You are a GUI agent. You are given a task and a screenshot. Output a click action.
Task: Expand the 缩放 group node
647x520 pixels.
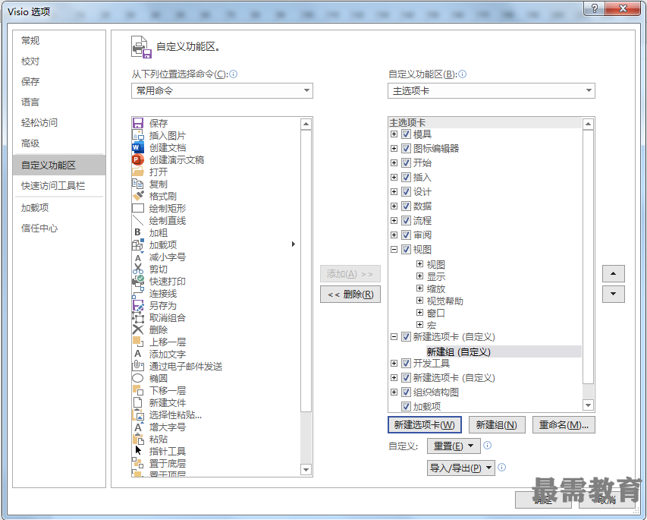click(419, 288)
